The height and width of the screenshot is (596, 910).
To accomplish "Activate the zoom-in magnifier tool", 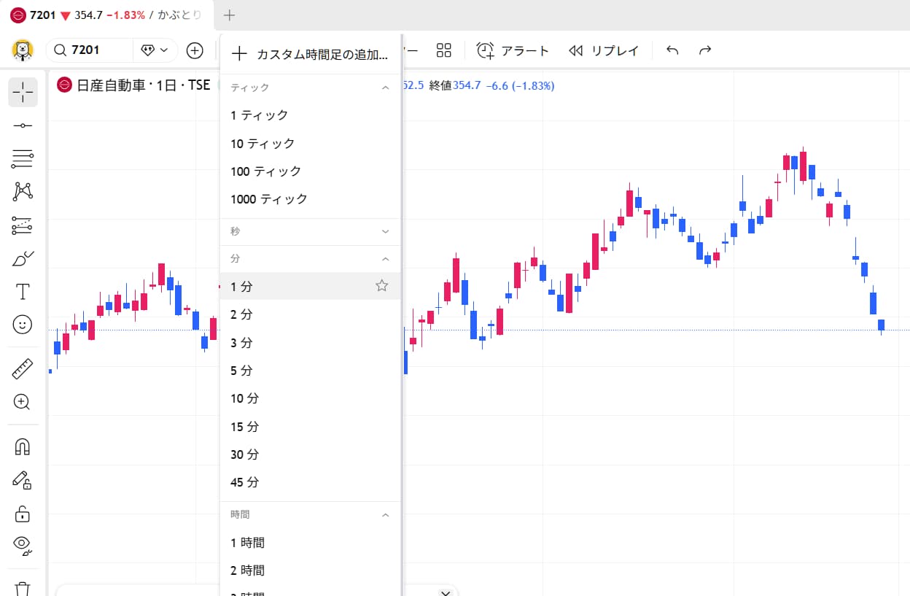I will [x=22, y=402].
